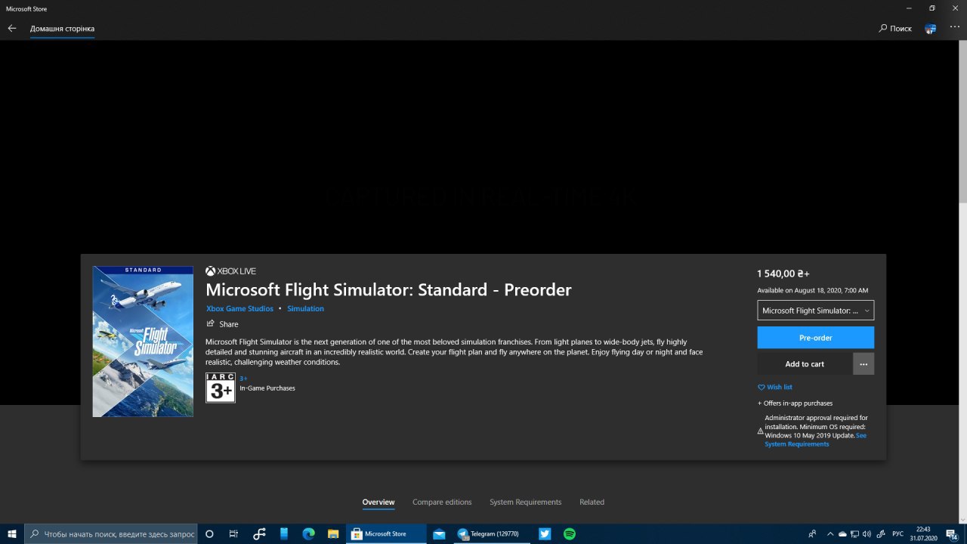Click the warning triangle icon
This screenshot has height=544, width=967.
(761, 431)
